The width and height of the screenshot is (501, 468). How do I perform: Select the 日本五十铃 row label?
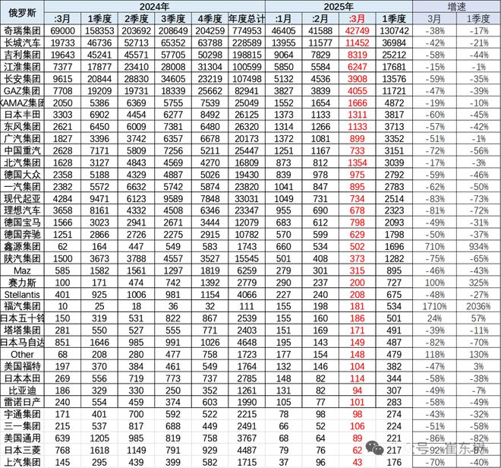[22, 318]
